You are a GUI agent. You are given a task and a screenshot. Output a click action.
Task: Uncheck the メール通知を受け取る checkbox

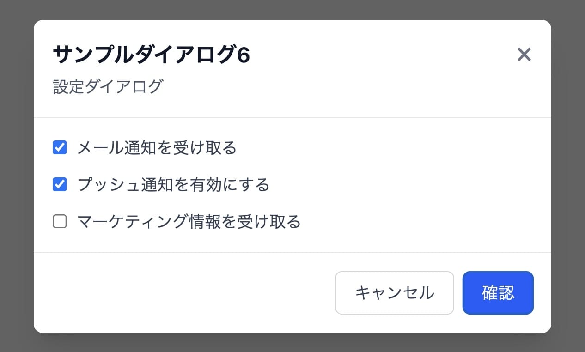pyautogui.click(x=60, y=148)
